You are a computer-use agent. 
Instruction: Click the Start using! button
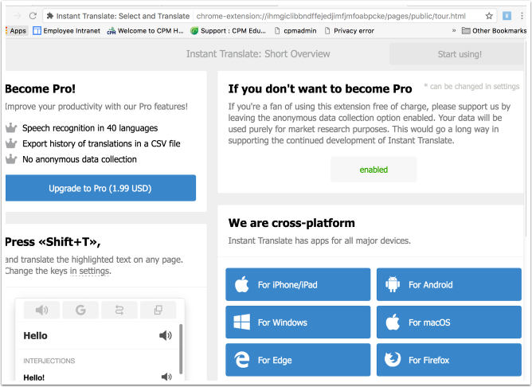tap(456, 54)
